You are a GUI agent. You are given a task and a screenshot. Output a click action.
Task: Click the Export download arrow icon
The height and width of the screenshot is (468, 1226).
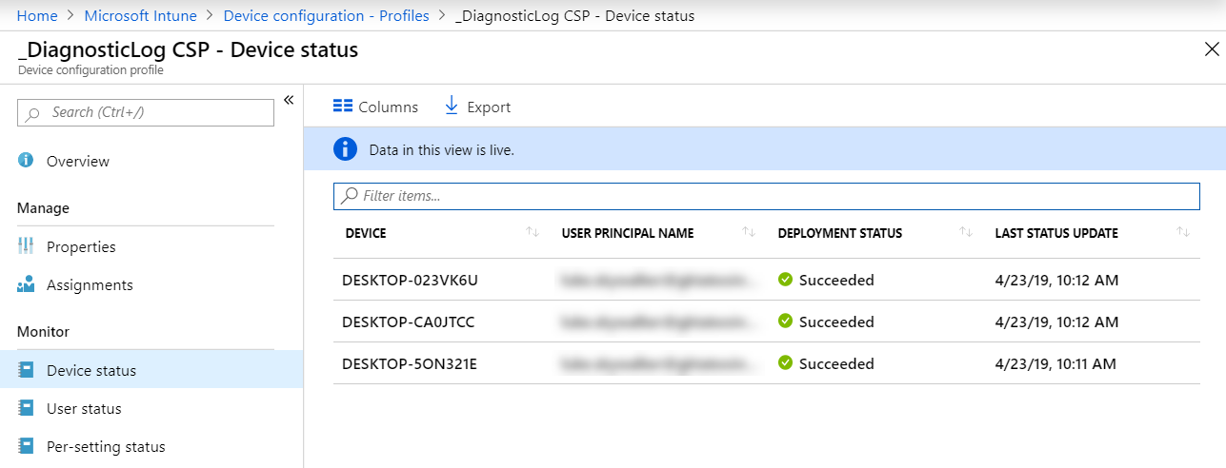tap(452, 106)
